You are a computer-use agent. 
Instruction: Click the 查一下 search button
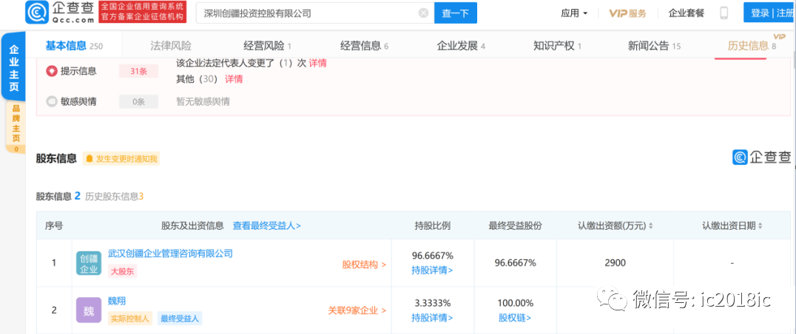tap(456, 13)
